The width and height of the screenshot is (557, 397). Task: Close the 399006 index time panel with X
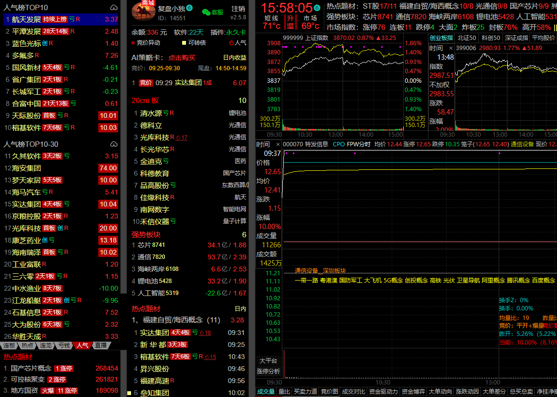pos(451,48)
